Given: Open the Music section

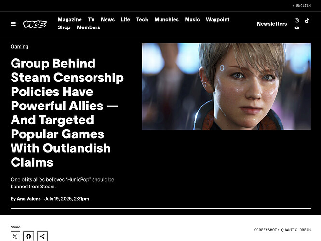Looking at the screenshot, I should (192, 20).
